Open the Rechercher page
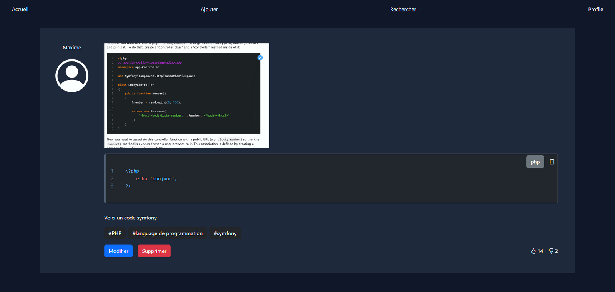 (403, 9)
